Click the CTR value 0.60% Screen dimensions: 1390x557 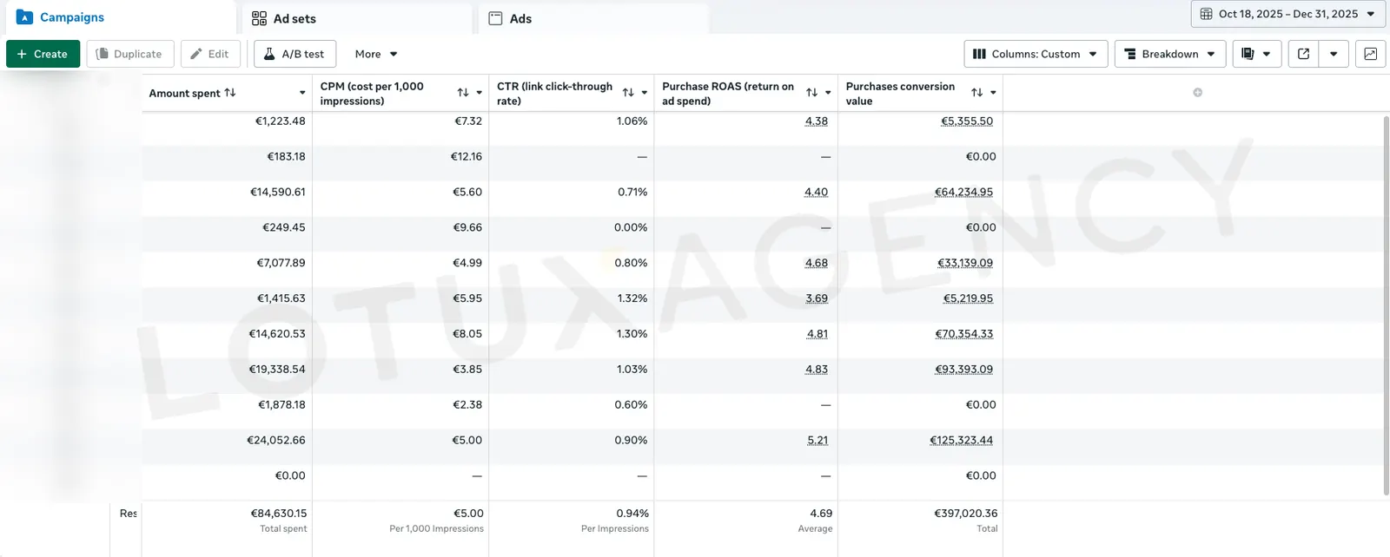pyautogui.click(x=631, y=405)
